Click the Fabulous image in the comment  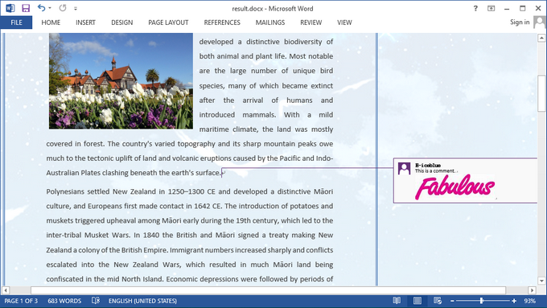pos(454,187)
